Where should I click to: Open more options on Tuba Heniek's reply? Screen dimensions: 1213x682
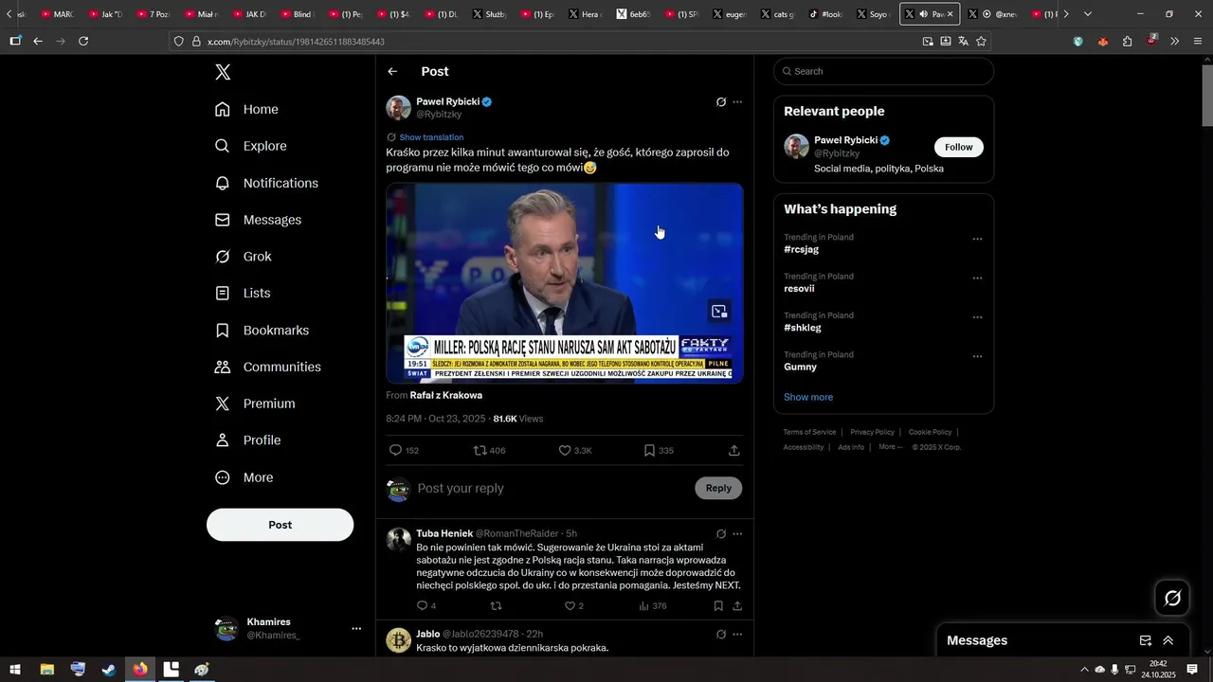(738, 534)
